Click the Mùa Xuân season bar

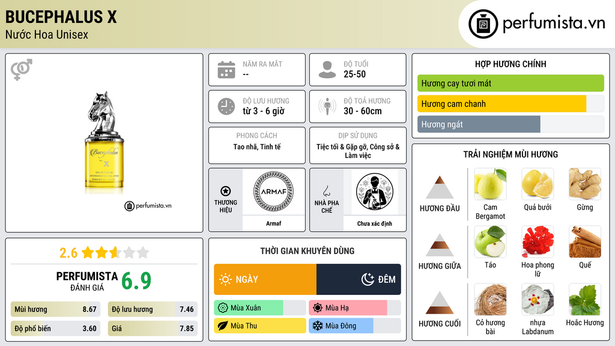tap(260, 308)
